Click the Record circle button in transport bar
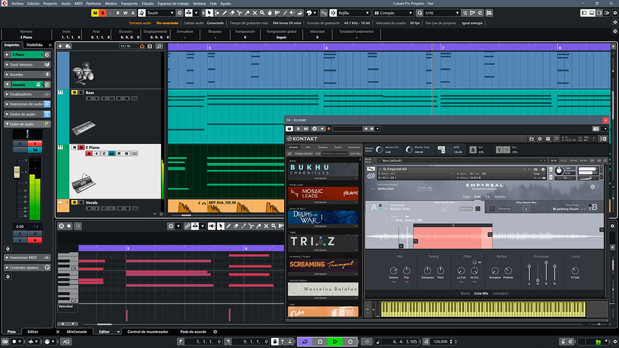Viewport: 619px width, 348px height. pos(350,341)
